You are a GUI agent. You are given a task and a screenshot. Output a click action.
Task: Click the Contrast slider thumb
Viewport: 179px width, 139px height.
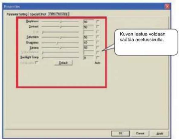(x=61, y=27)
